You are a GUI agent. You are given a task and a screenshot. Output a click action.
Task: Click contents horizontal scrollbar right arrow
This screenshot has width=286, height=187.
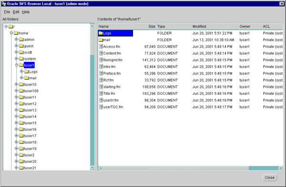(x=281, y=168)
